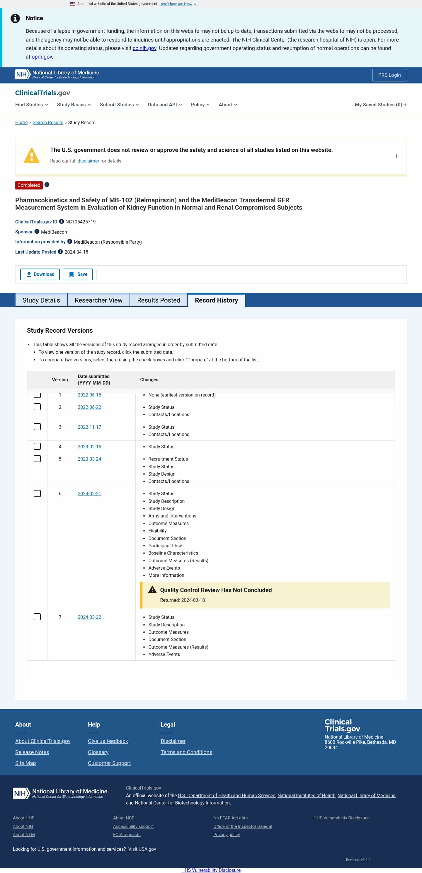Open the Results Posted tab

click(x=159, y=300)
